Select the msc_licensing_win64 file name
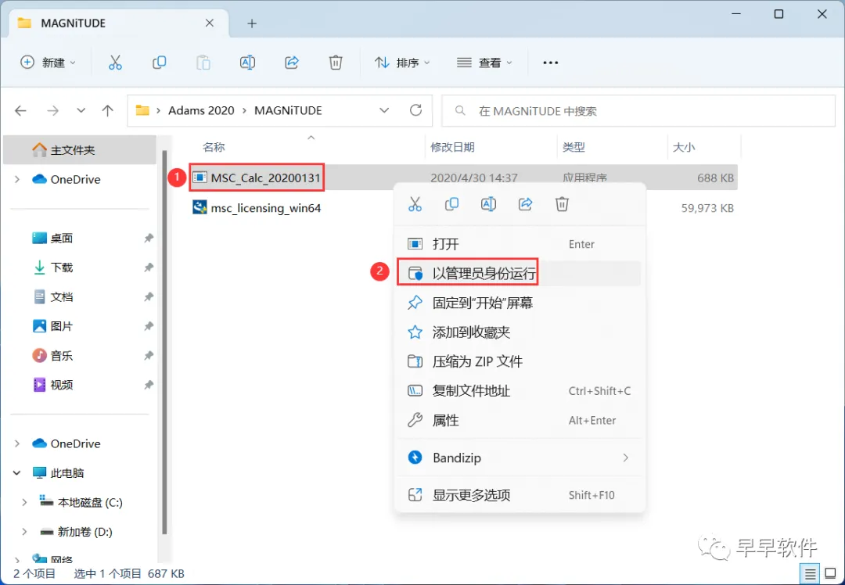 (266, 208)
